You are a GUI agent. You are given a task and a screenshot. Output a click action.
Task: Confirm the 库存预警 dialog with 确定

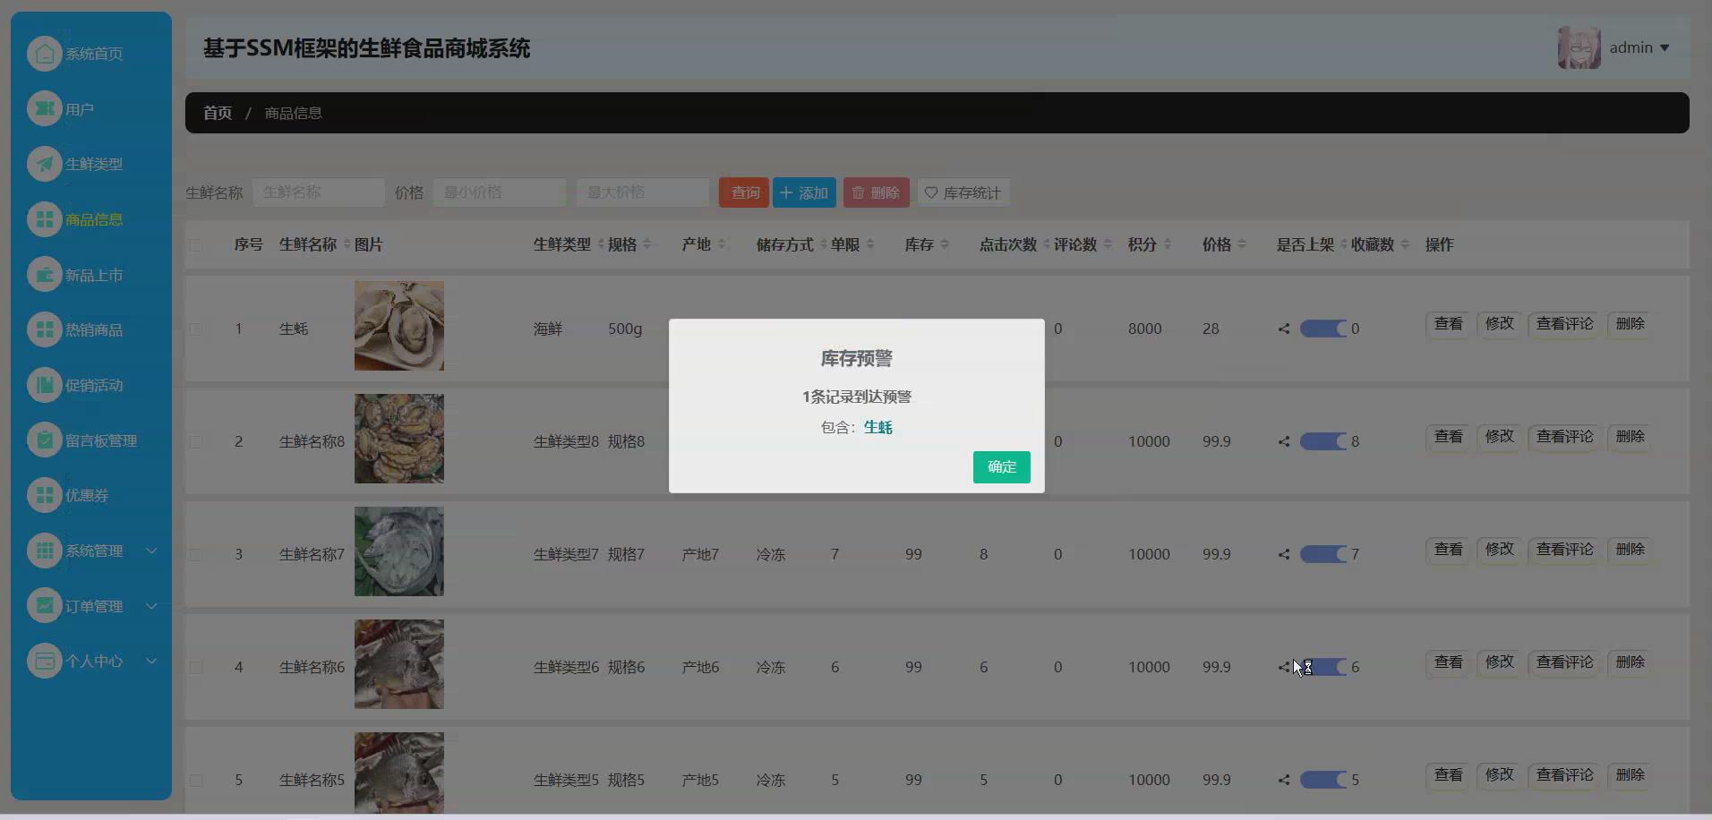(x=1002, y=466)
